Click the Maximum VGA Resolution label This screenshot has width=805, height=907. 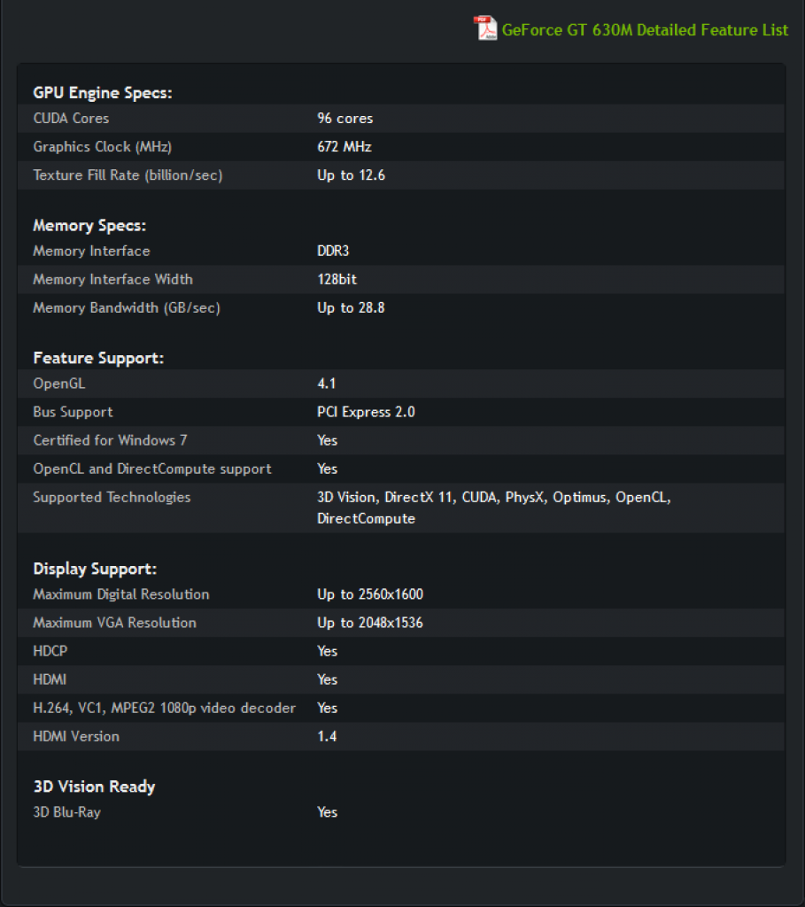tap(114, 623)
